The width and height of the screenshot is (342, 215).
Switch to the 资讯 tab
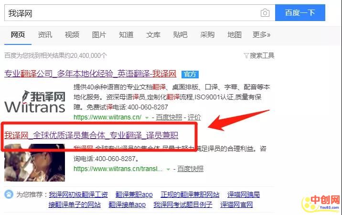[45, 34]
